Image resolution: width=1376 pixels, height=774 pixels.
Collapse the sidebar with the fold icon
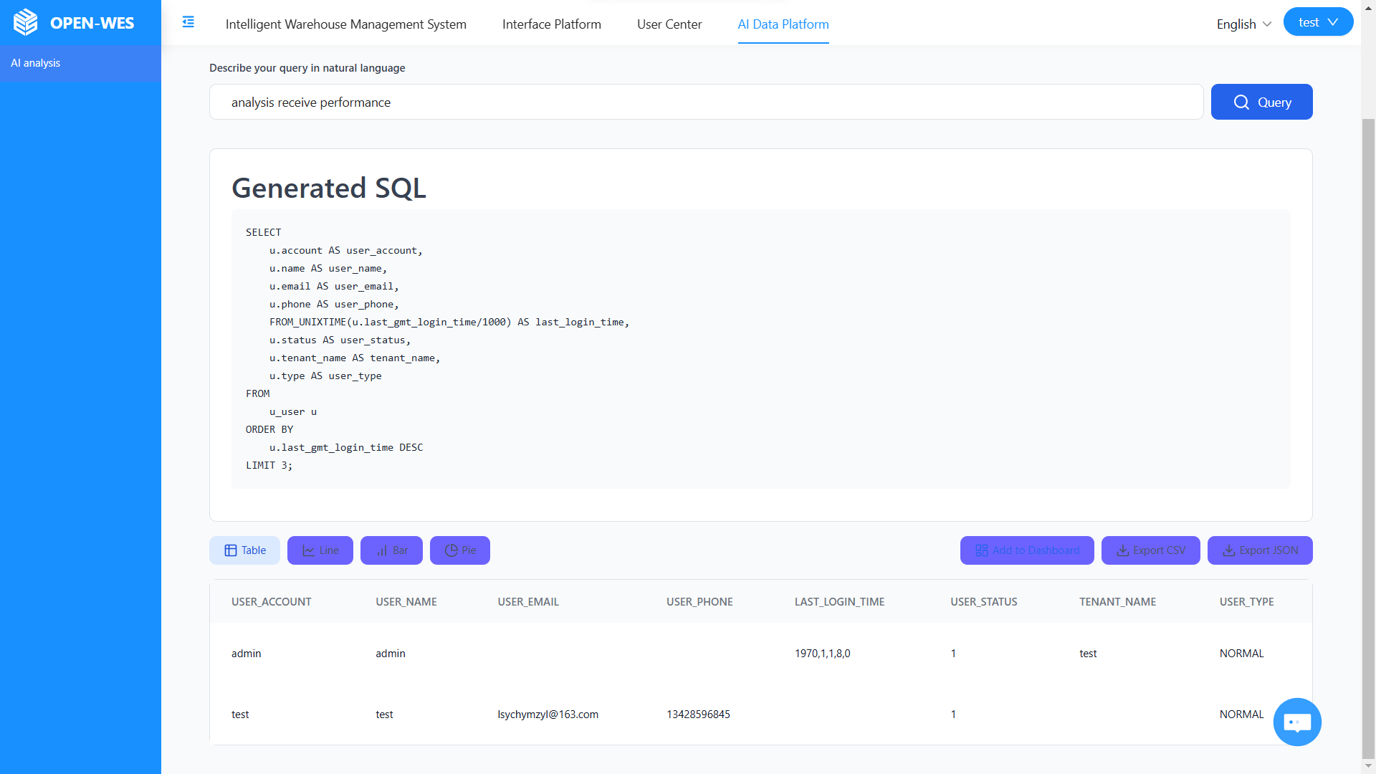[188, 22]
